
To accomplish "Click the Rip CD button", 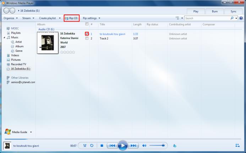I will tap(72, 18).
